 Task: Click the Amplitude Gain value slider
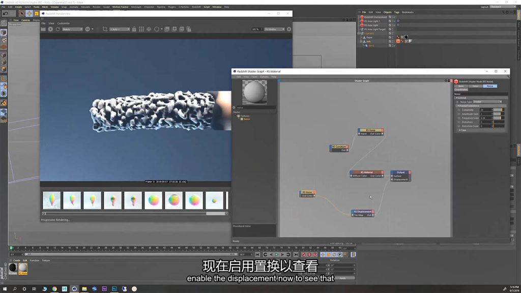click(x=499, y=114)
